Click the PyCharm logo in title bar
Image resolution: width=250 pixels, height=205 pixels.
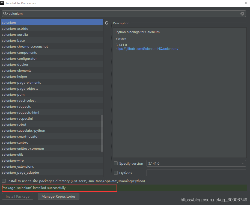[2, 3]
